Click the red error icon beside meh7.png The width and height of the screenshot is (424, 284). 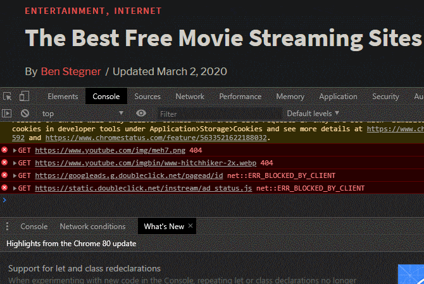click(4, 150)
